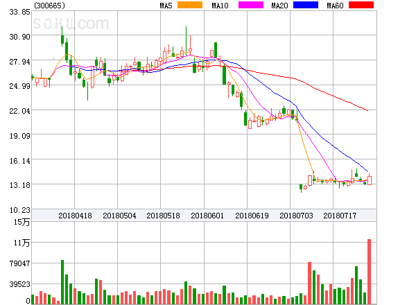Click the 20180717 date label
Screen dimensions: 416x305
pos(340,216)
